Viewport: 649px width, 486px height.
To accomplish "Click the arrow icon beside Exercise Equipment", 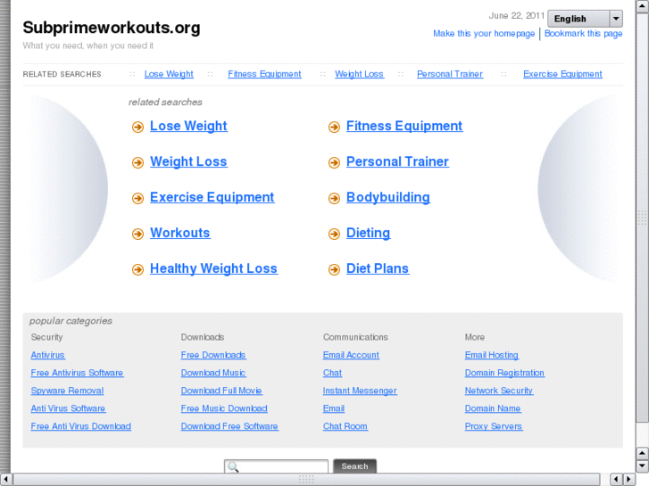I will click(137, 198).
